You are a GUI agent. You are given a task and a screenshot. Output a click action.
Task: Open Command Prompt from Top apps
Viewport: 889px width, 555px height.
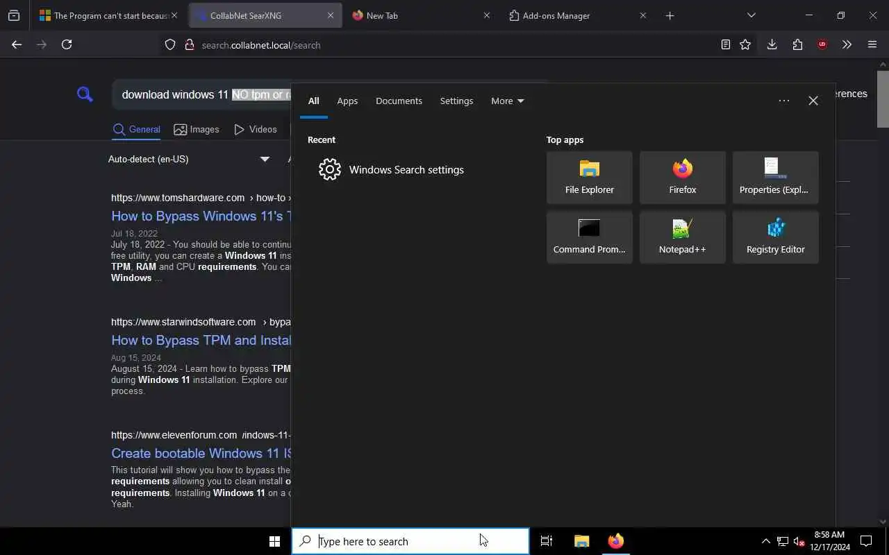tap(589, 237)
